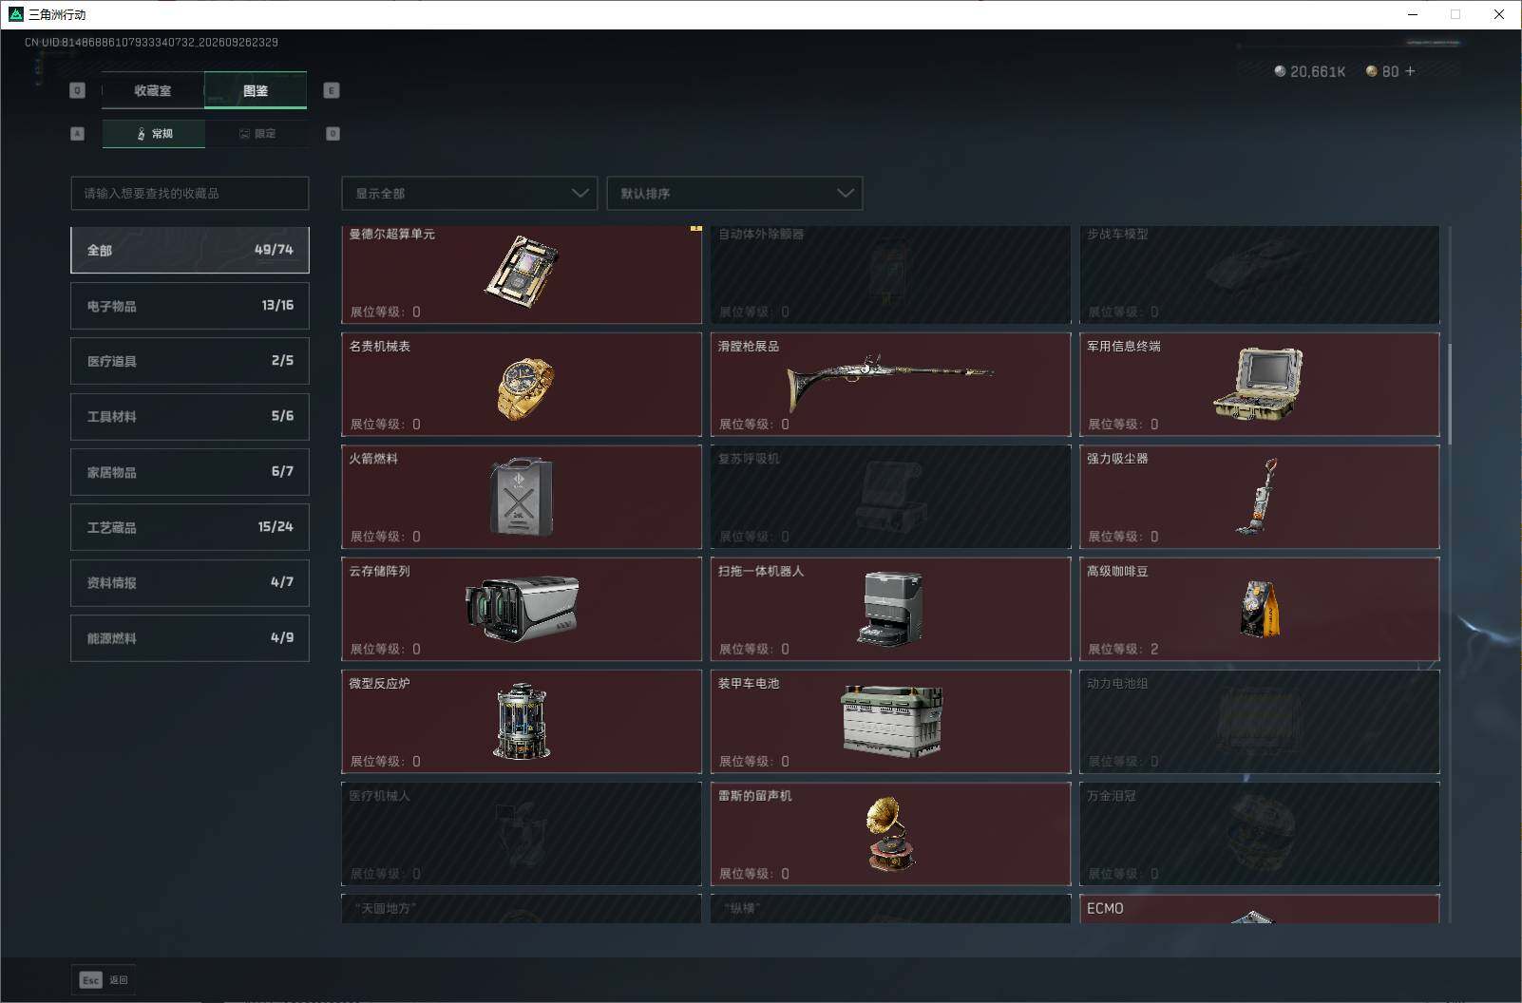
Task: Filter by 工具材料 category
Action: point(190,416)
